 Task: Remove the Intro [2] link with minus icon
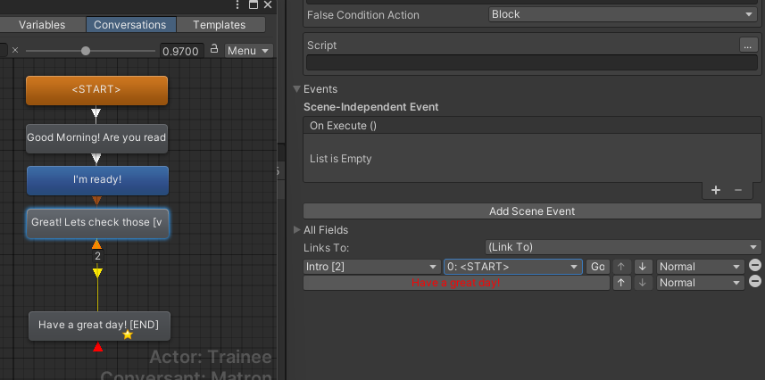click(x=755, y=266)
